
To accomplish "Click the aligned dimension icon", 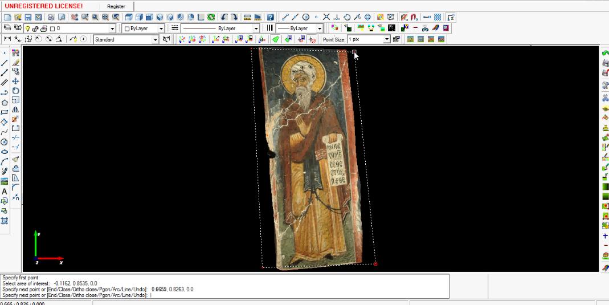I will pos(18,39).
